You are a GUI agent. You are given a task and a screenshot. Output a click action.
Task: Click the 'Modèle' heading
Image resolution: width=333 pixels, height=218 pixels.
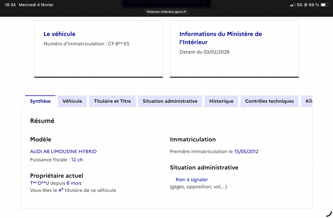pos(41,139)
